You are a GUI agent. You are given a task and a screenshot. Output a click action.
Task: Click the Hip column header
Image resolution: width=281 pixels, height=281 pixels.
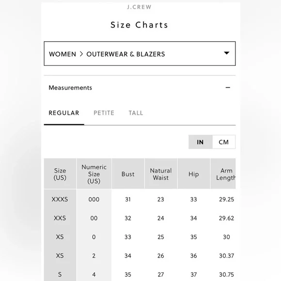193,174
